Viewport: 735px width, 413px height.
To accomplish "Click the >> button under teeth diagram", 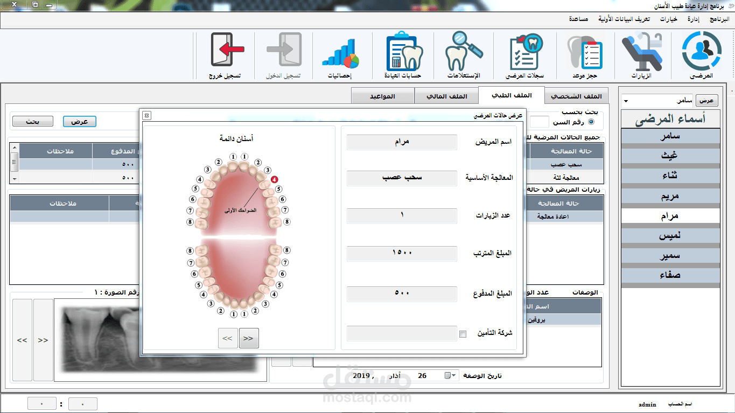I will 249,338.
